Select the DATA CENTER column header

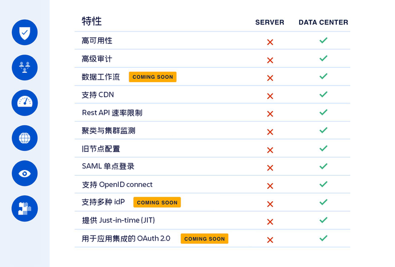pos(323,23)
